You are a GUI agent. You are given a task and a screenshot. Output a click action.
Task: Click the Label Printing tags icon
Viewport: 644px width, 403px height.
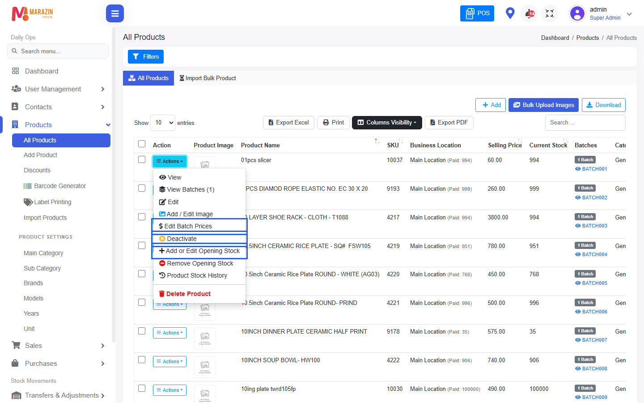[x=28, y=202]
